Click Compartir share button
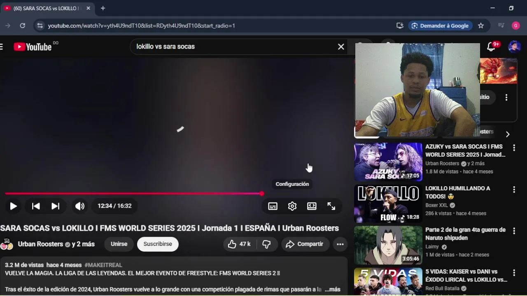 [x=305, y=244]
